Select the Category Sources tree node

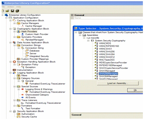pos(30,78)
